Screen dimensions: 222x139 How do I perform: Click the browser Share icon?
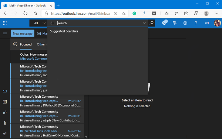click(186, 13)
